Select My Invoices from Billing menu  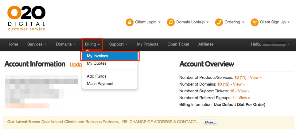(x=110, y=56)
